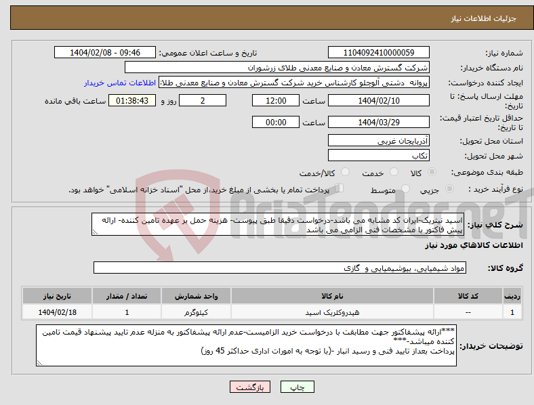Viewport: 534px width, 405px height.
Task: Click the استان محل تحویل label
Action: [x=491, y=141]
